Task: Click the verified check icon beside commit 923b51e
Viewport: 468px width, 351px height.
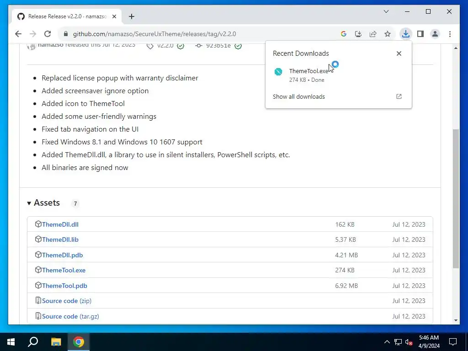Action: click(238, 46)
